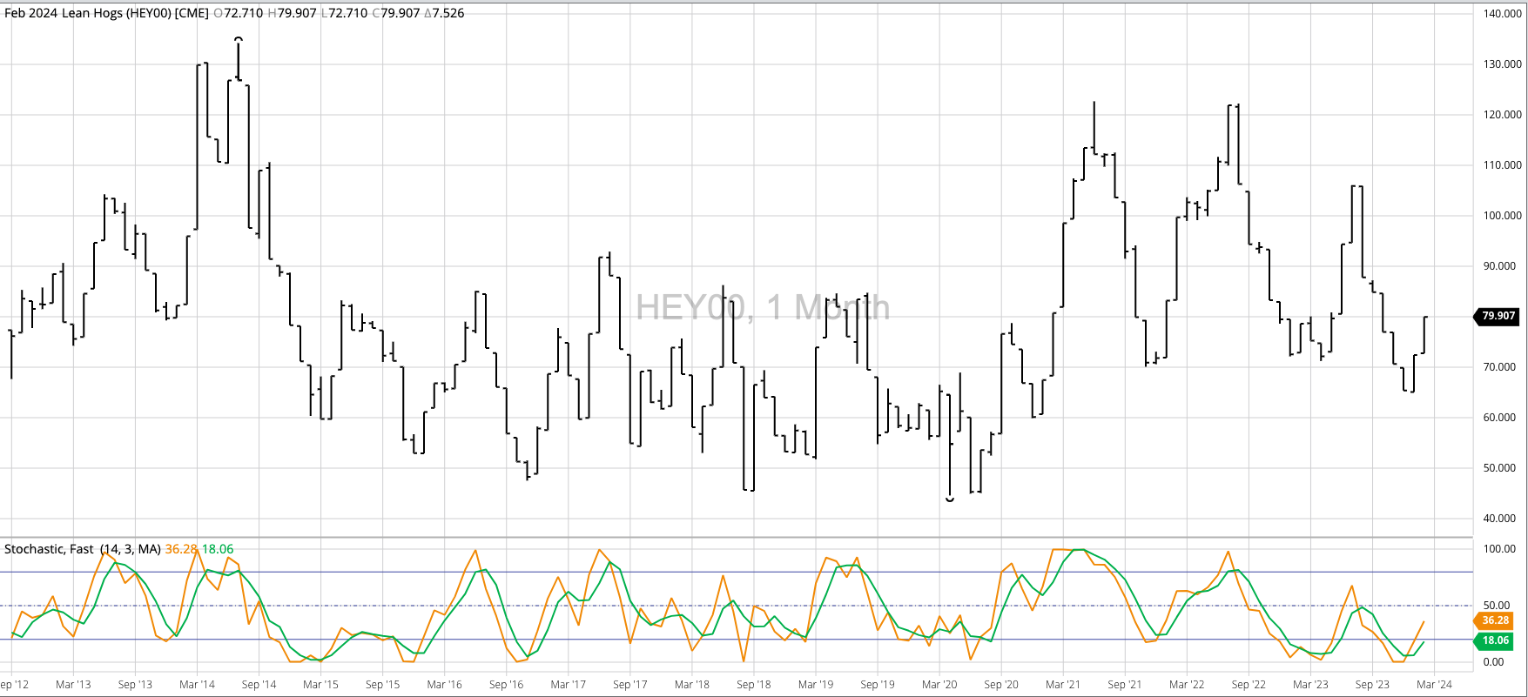Click the green 18.06 stochastic value tag
This screenshot has height=697, width=1528.
[x=1495, y=640]
